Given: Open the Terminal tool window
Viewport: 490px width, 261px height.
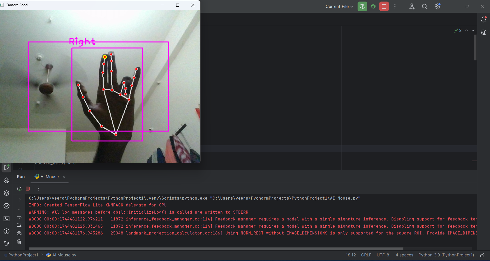Looking at the screenshot, I should pos(6,219).
